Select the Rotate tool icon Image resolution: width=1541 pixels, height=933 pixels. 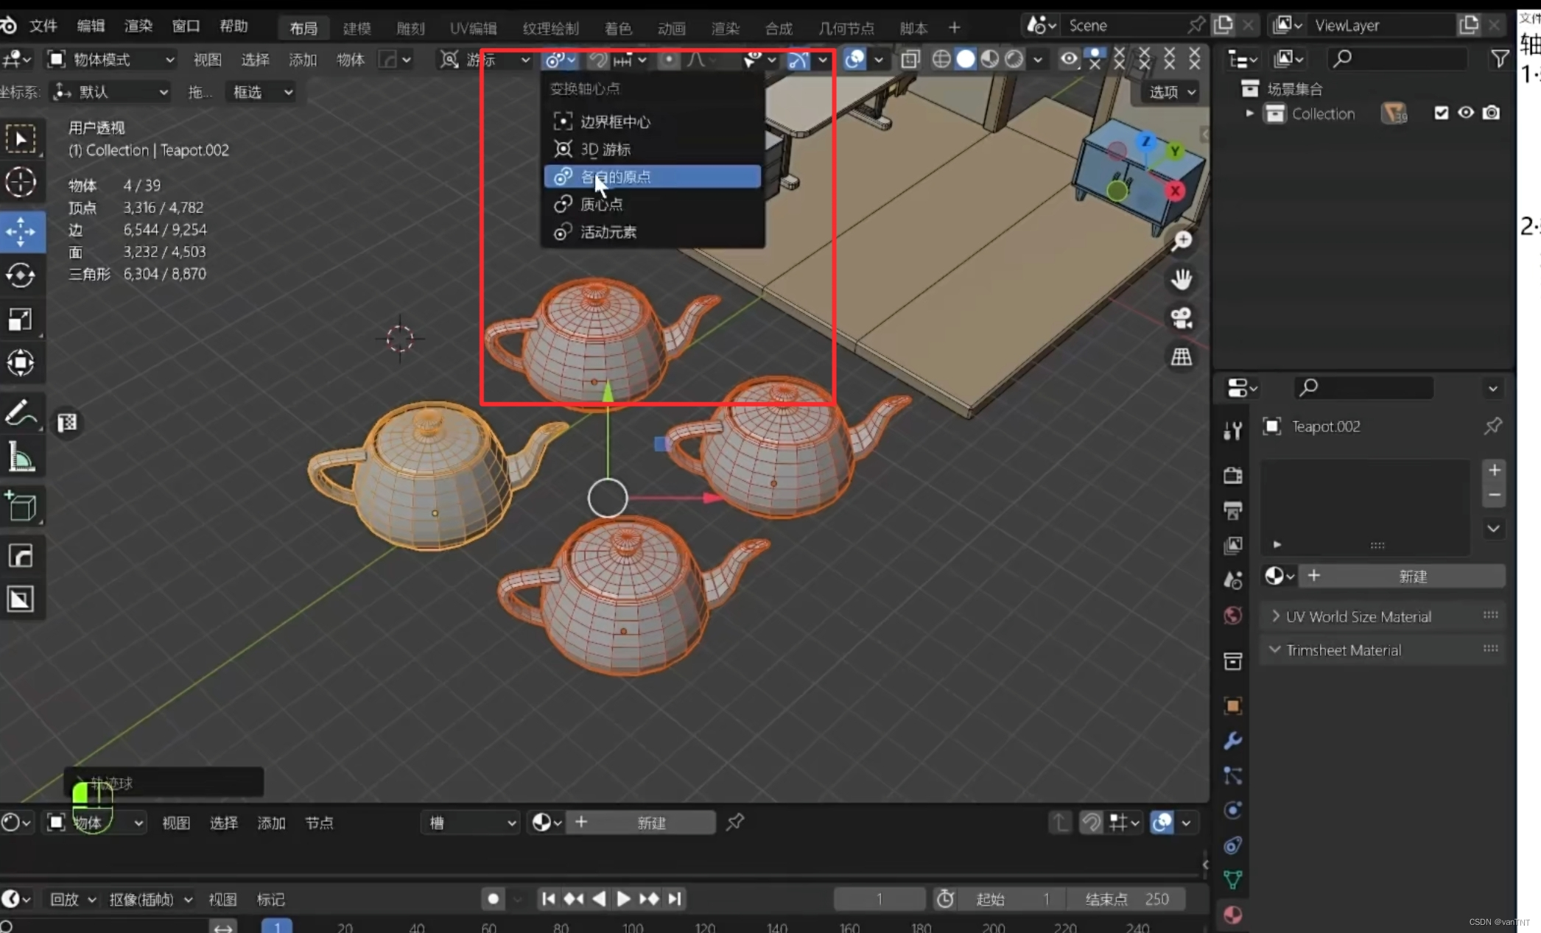21,275
